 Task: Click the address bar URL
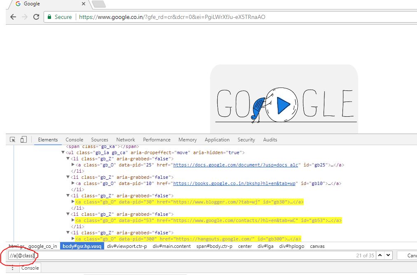pyautogui.click(x=172, y=17)
